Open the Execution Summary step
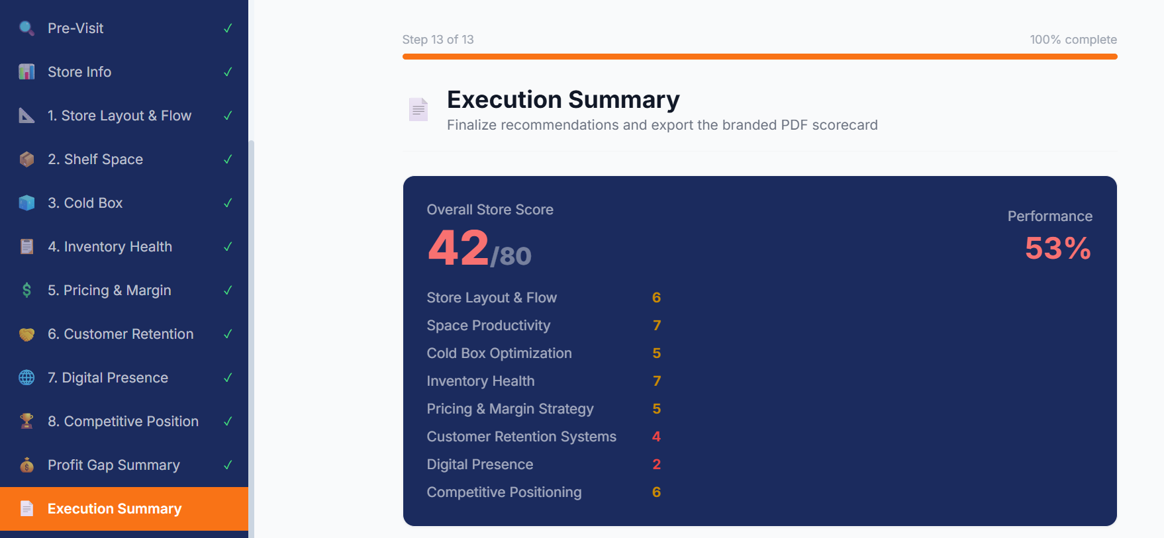 tap(114, 508)
